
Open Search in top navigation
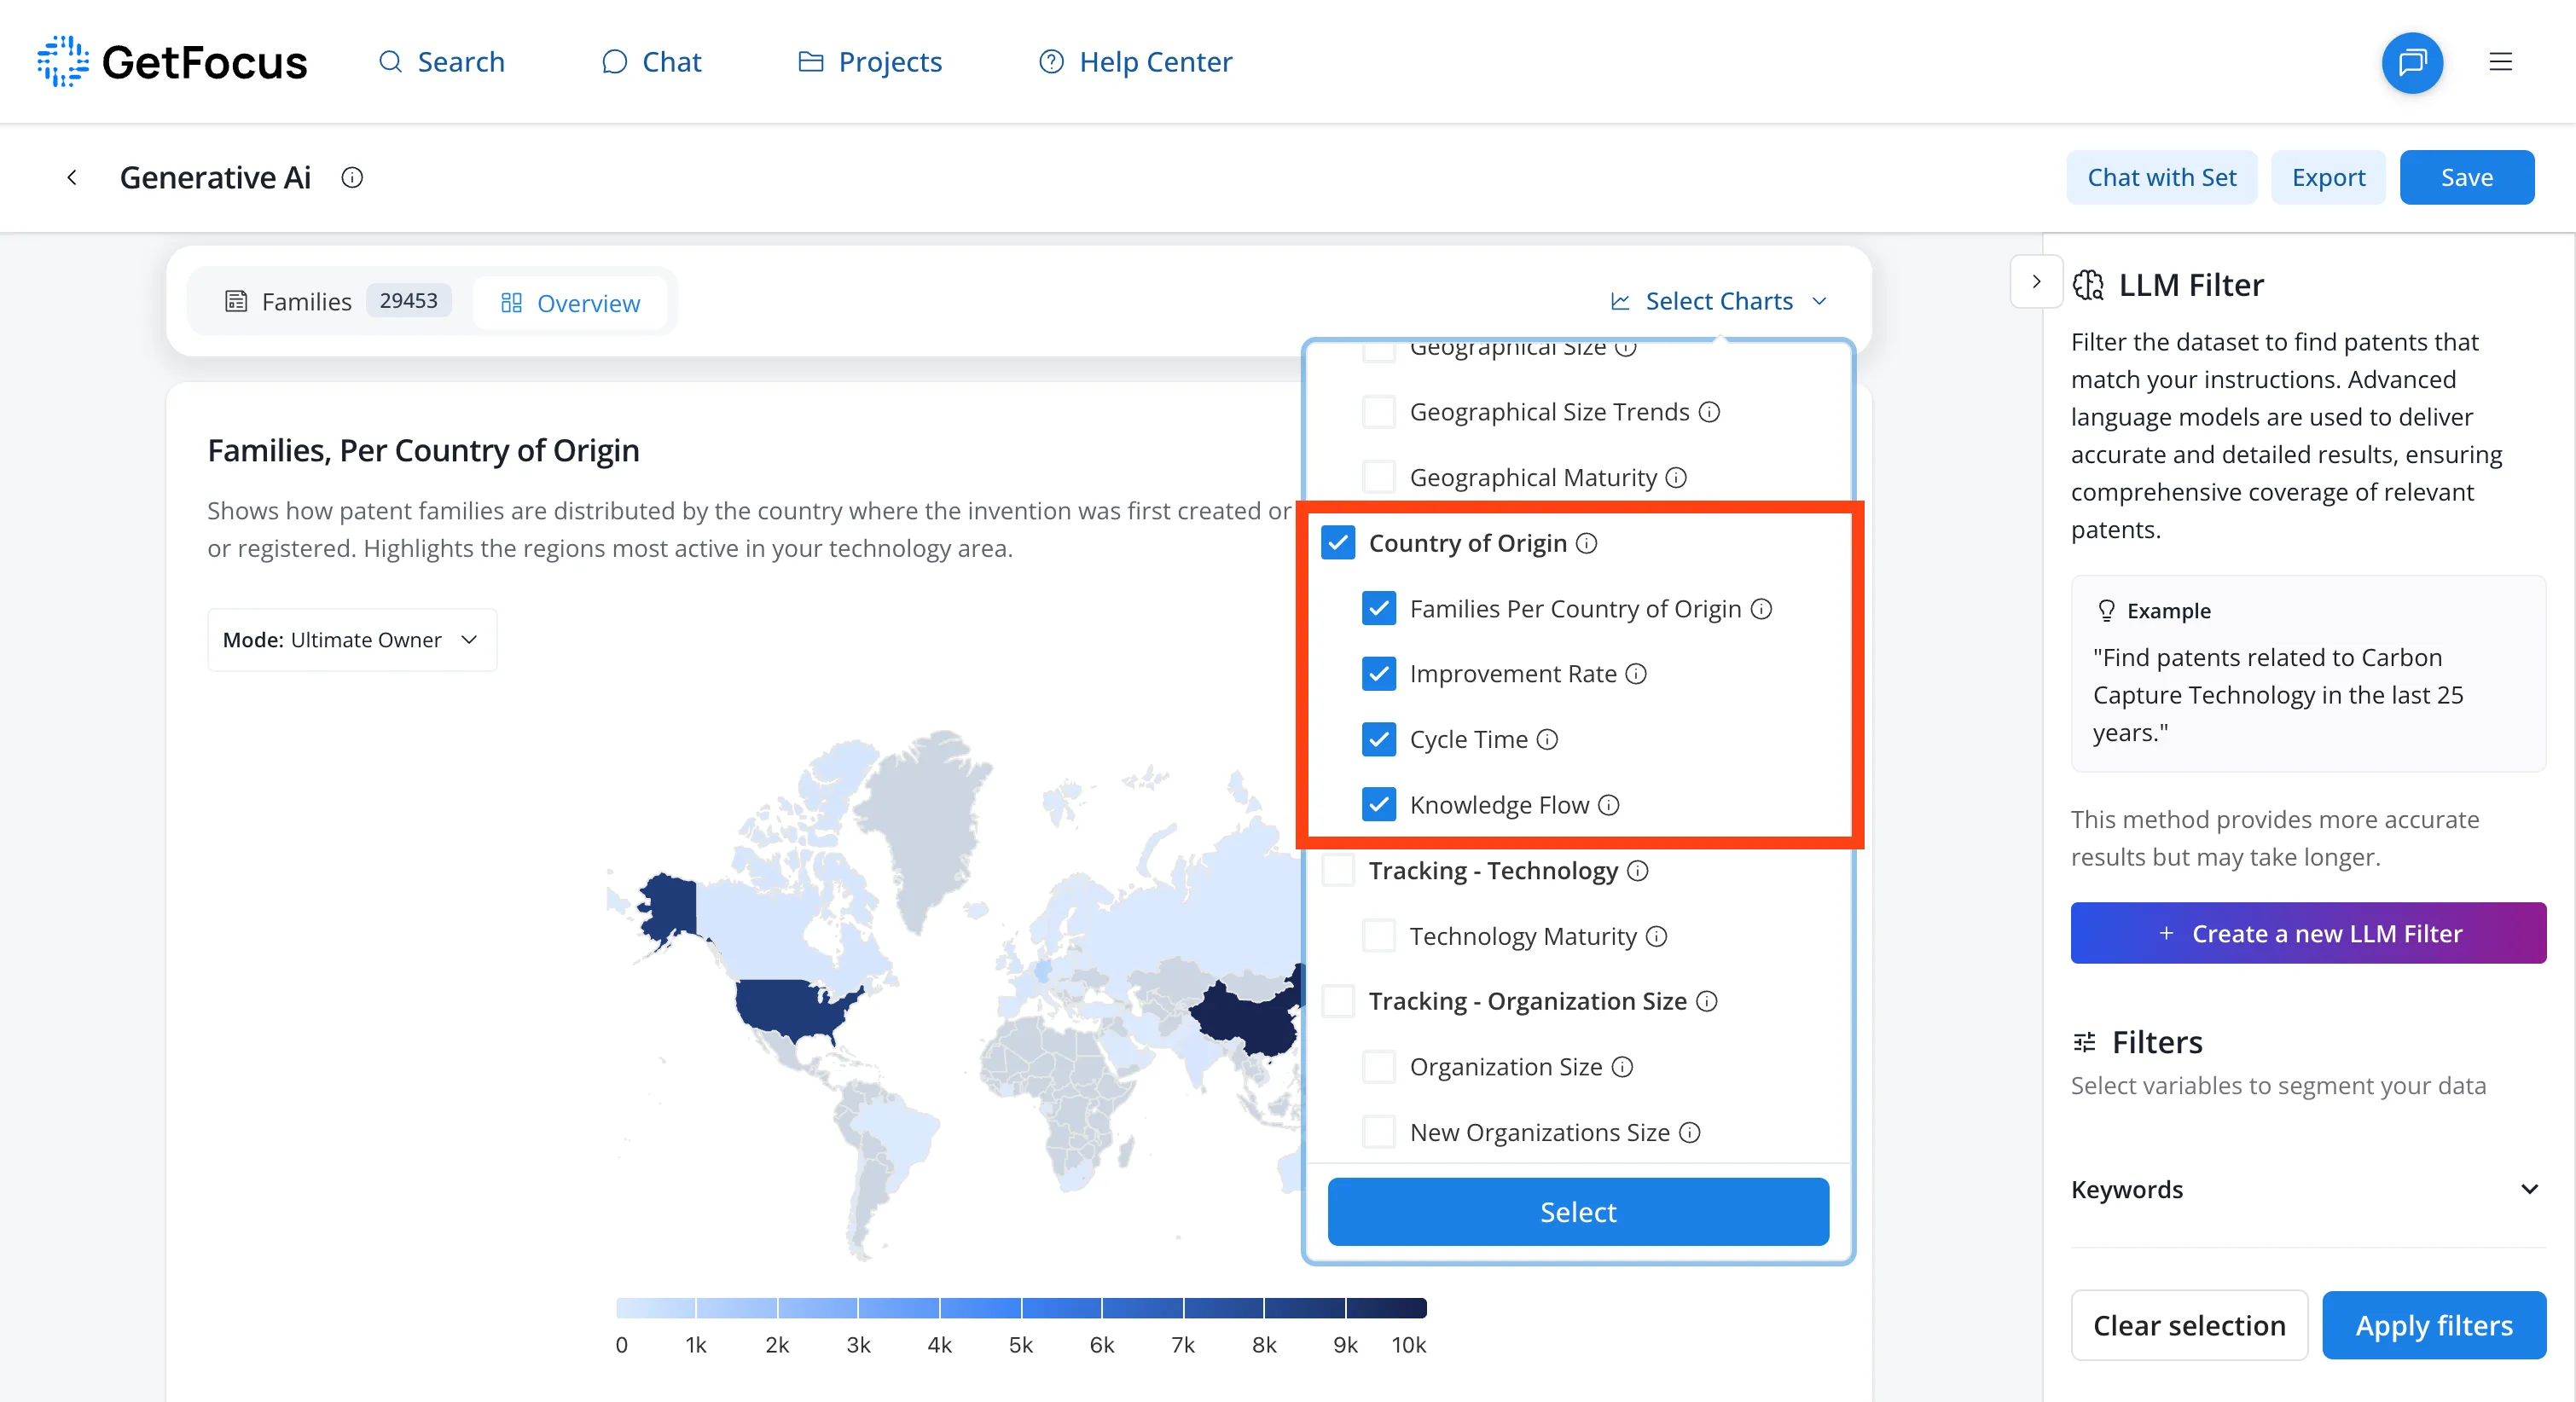click(441, 62)
